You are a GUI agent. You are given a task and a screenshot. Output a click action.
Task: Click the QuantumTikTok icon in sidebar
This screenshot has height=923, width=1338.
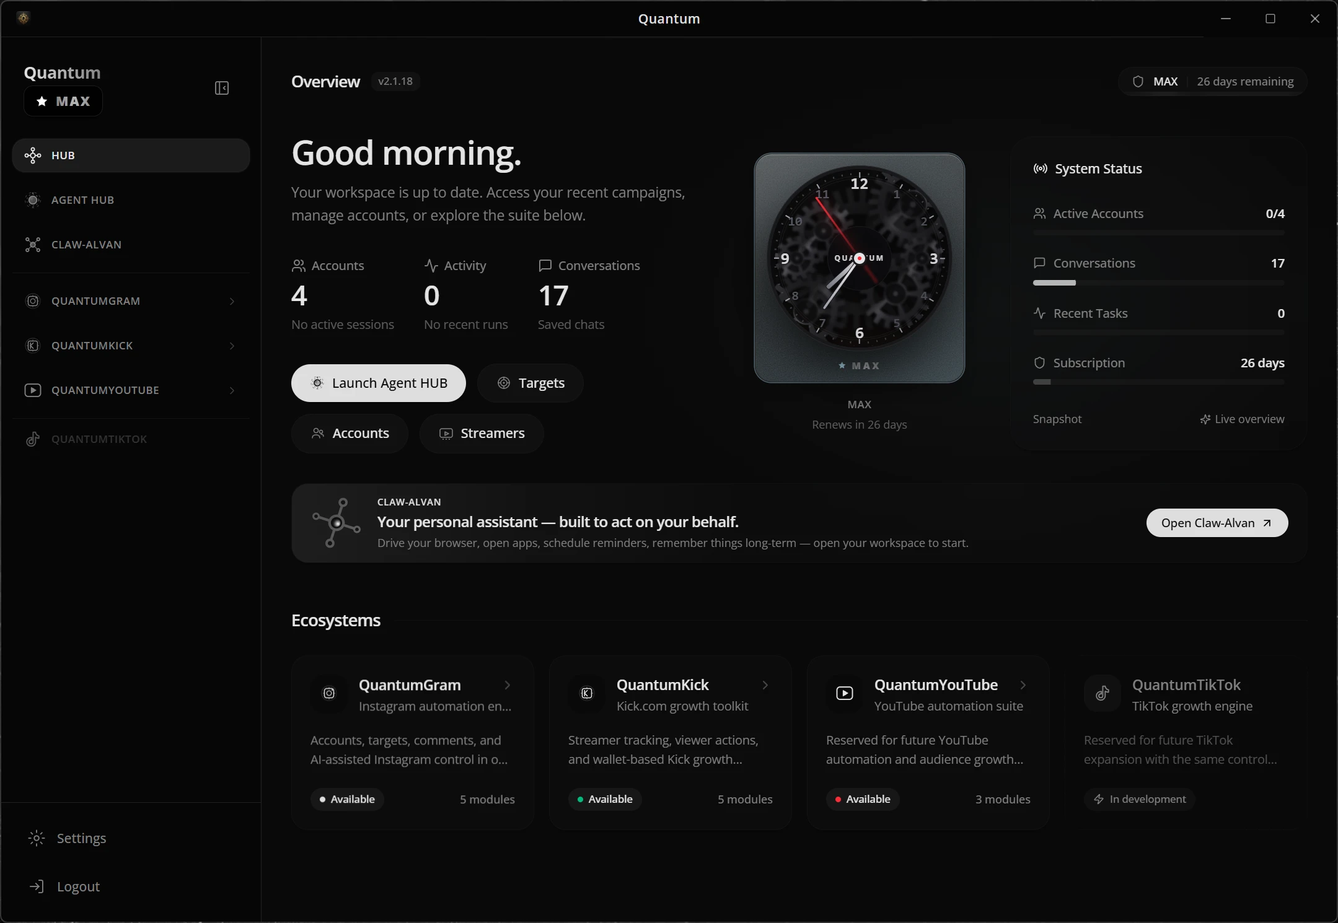click(33, 439)
